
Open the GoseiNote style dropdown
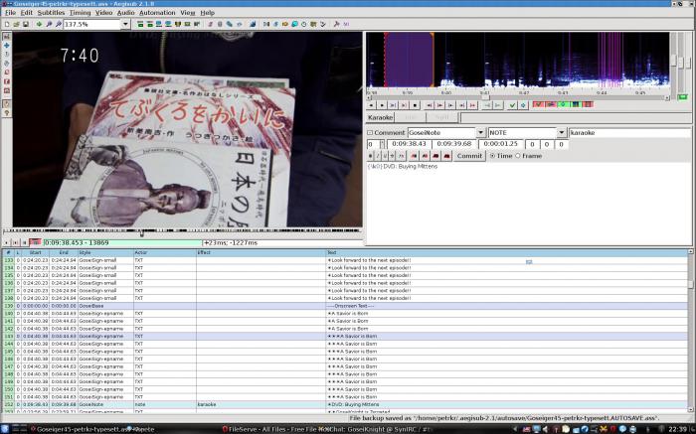pyautogui.click(x=480, y=132)
